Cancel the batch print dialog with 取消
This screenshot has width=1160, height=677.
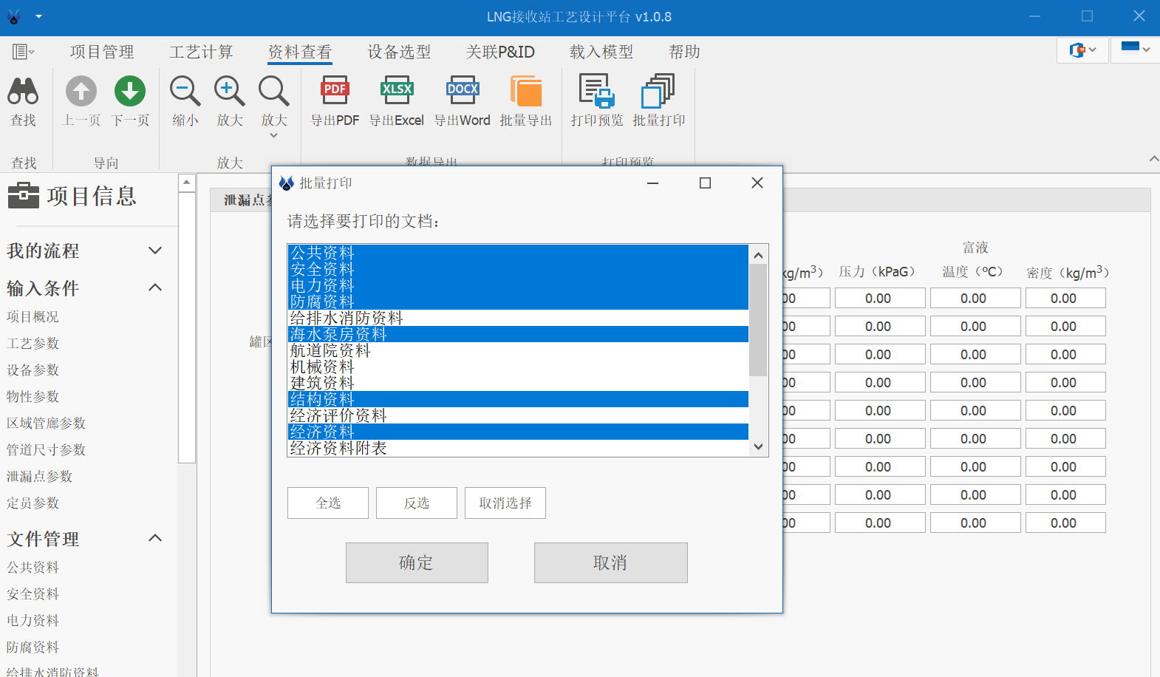[611, 562]
